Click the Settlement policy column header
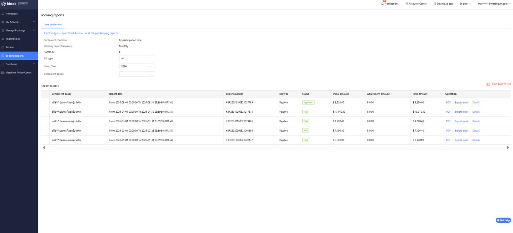513x233 pixels. 62,94
